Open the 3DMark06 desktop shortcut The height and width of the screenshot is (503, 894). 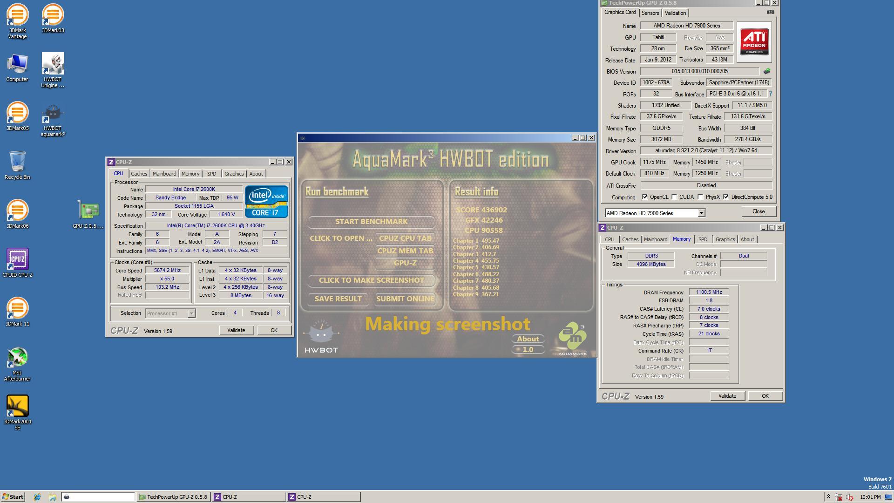(17, 214)
